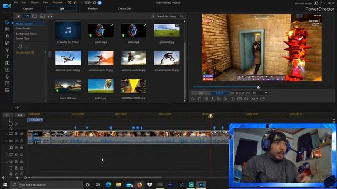Open the Playback menu
Image resolution: width=337 pixels, height=189 pixels.
tap(57, 2)
